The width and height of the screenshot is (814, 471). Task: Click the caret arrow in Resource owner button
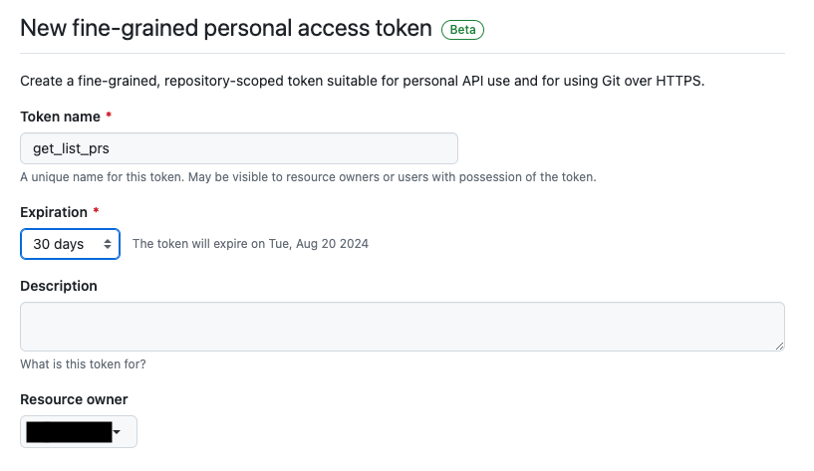(118, 432)
